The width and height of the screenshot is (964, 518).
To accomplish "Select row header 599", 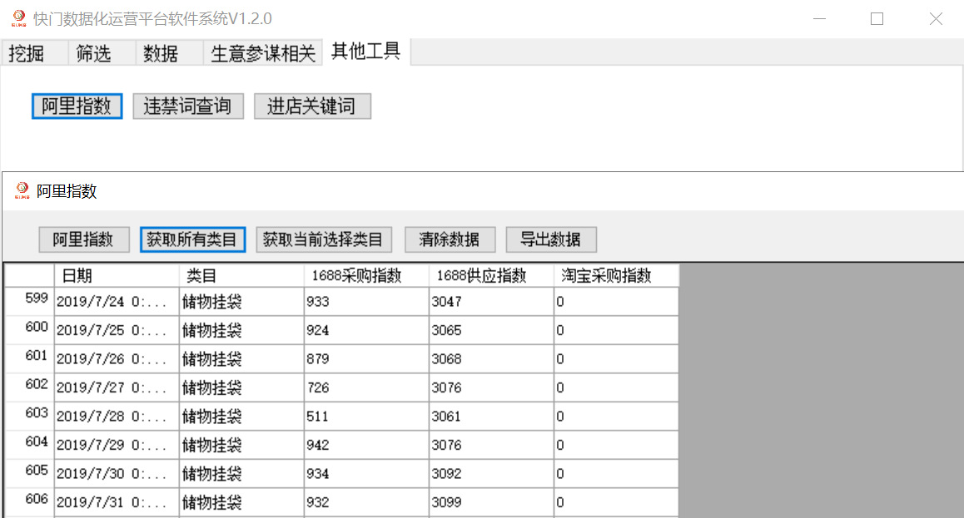I will coord(29,301).
